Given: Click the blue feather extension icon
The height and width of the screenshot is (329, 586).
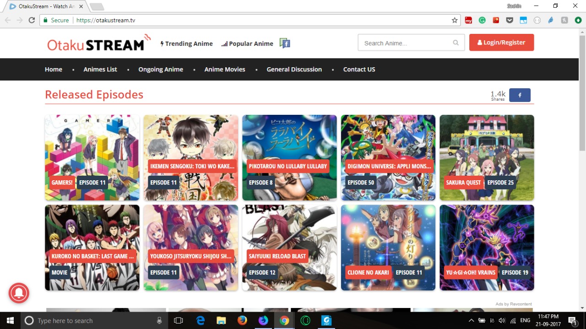Looking at the screenshot, I should click(551, 20).
